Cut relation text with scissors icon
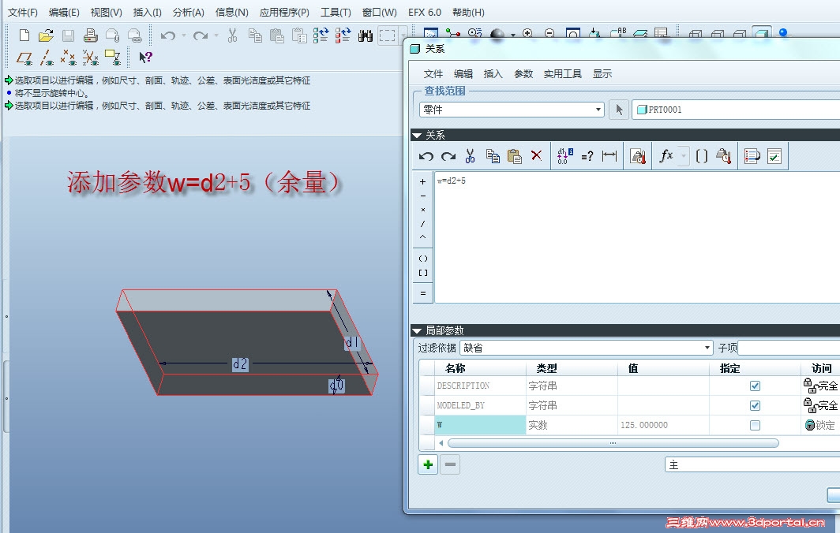This screenshot has width=840, height=533. pyautogui.click(x=471, y=156)
